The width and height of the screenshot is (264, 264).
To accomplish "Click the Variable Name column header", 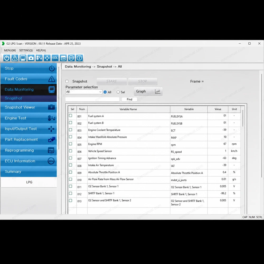I will tap(129, 109).
